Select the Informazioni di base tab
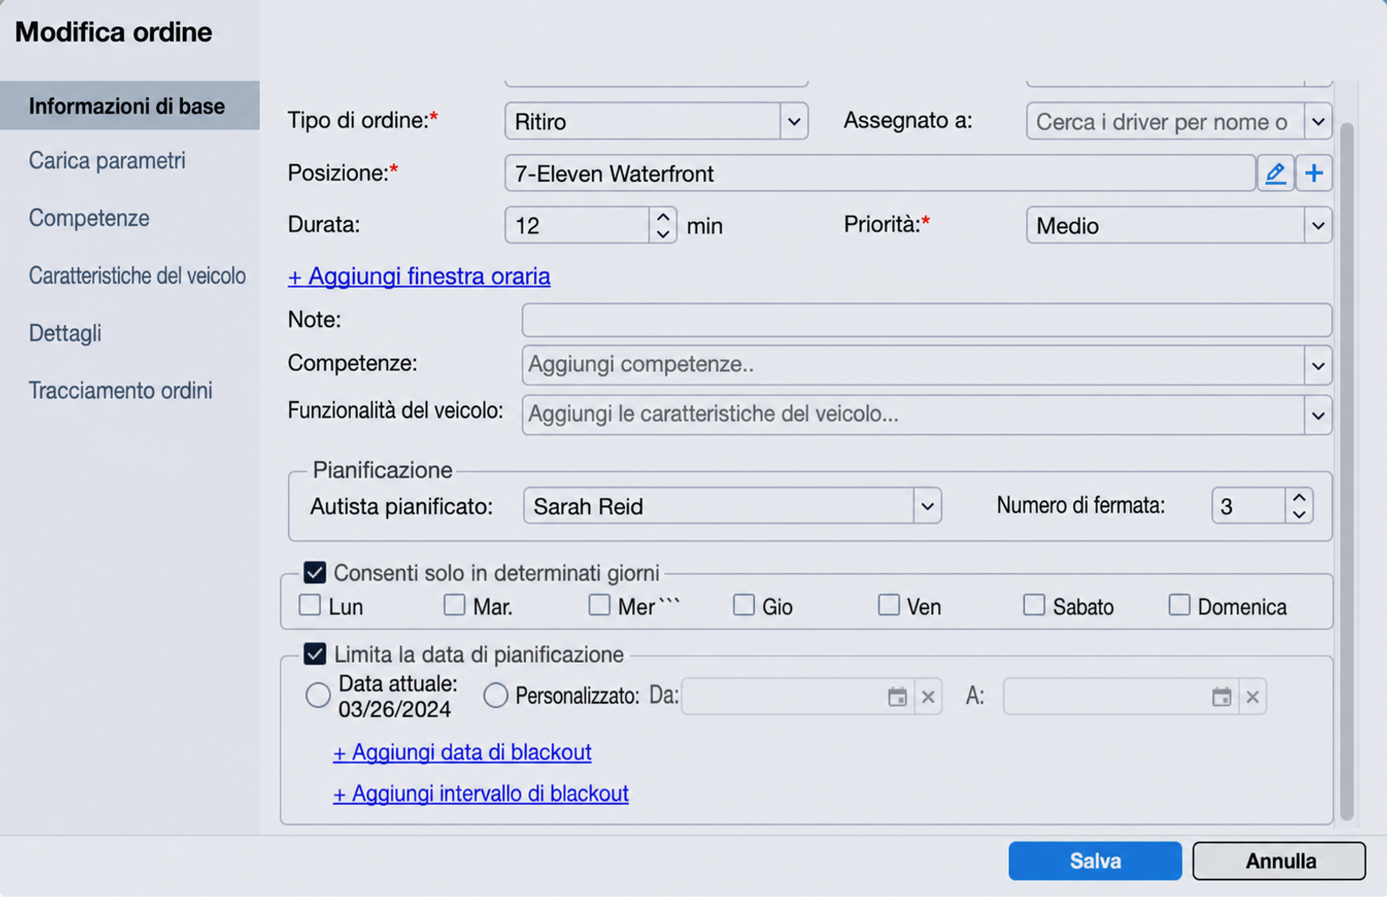Image resolution: width=1387 pixels, height=897 pixels. click(x=130, y=106)
